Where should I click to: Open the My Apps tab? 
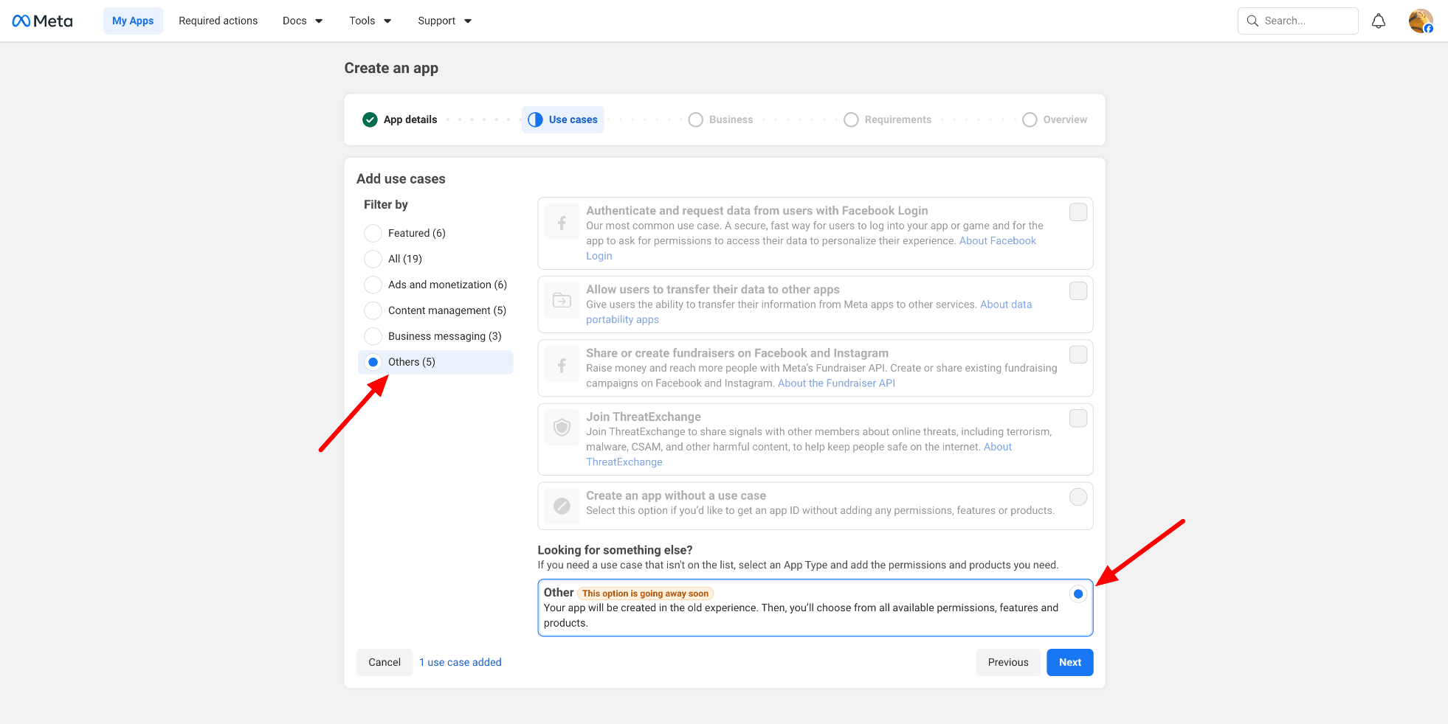[x=133, y=21]
